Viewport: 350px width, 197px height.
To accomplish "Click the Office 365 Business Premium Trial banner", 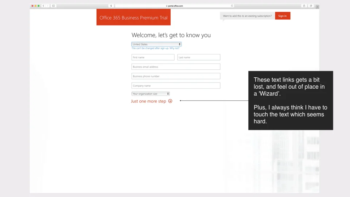I will click(x=133, y=17).
